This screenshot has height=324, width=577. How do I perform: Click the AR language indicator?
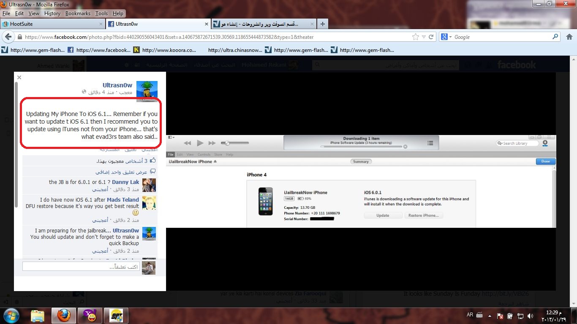pyautogui.click(x=470, y=315)
